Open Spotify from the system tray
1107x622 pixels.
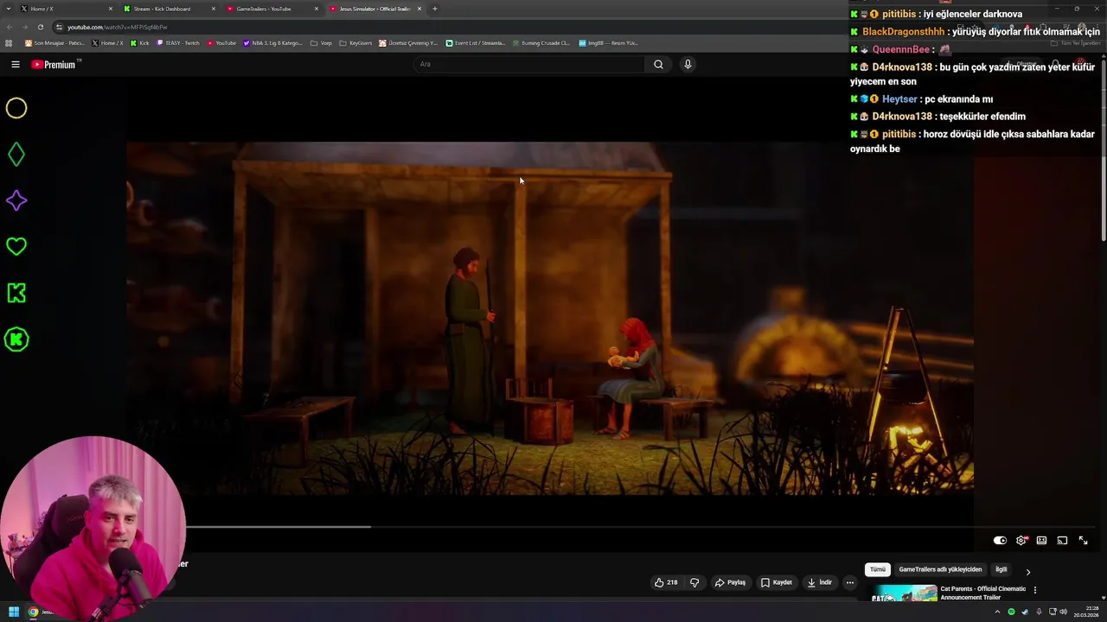[1011, 612]
